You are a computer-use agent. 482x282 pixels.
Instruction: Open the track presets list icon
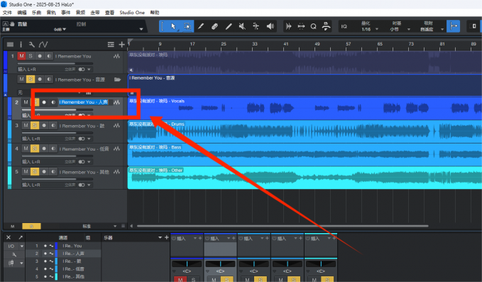point(111,45)
